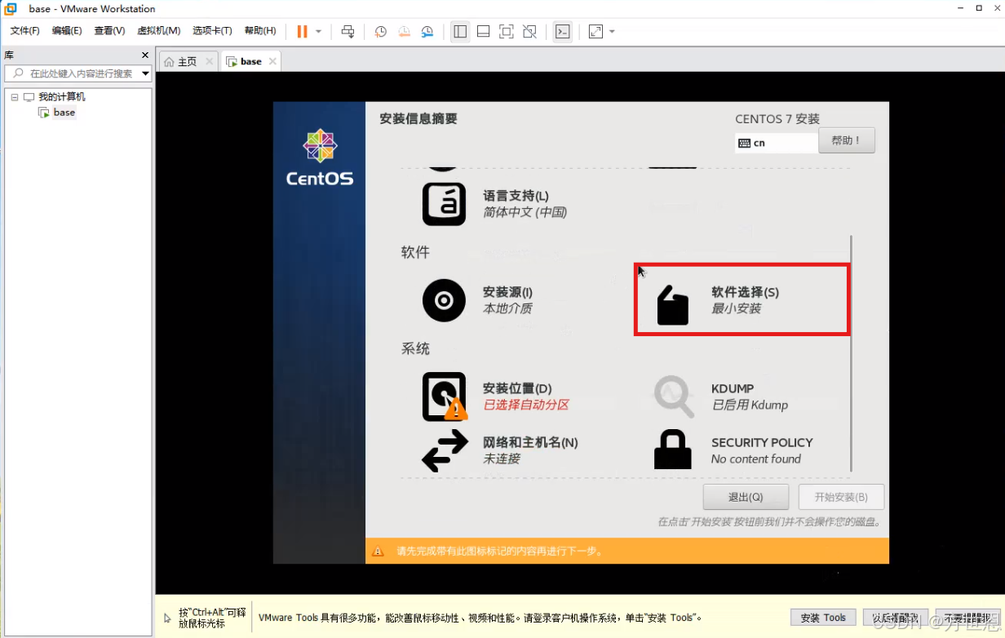Viewport: 1005px width, 638px height.
Task: Click the 以后提醒我 button
Action: pos(895,618)
